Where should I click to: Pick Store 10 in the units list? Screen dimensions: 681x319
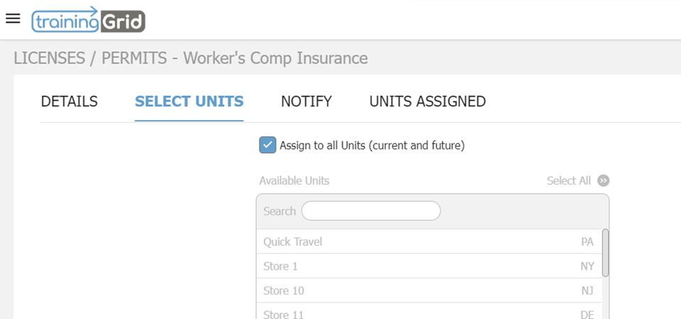tap(284, 291)
